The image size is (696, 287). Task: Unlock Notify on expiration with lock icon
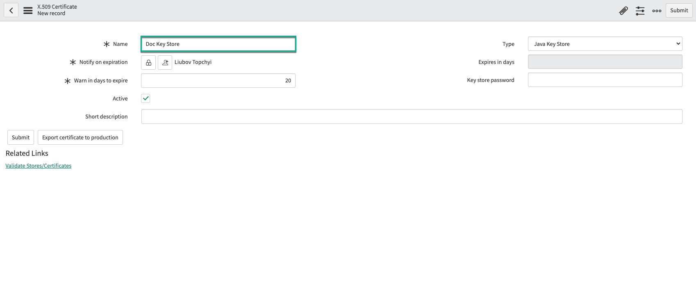(x=148, y=62)
